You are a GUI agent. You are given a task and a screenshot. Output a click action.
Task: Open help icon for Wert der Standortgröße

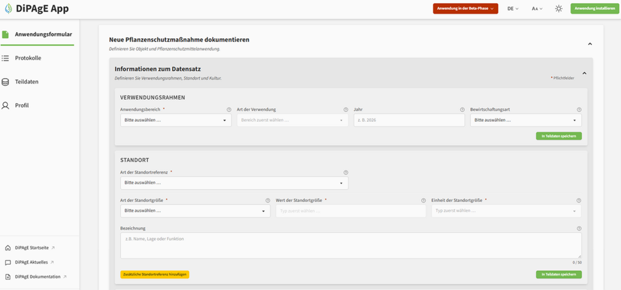pyautogui.click(x=424, y=201)
